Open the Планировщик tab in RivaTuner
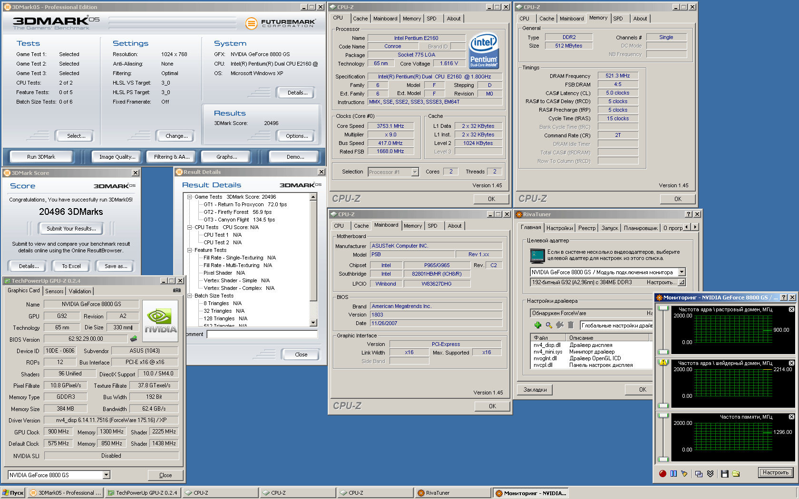This screenshot has height=499, width=799. (641, 228)
